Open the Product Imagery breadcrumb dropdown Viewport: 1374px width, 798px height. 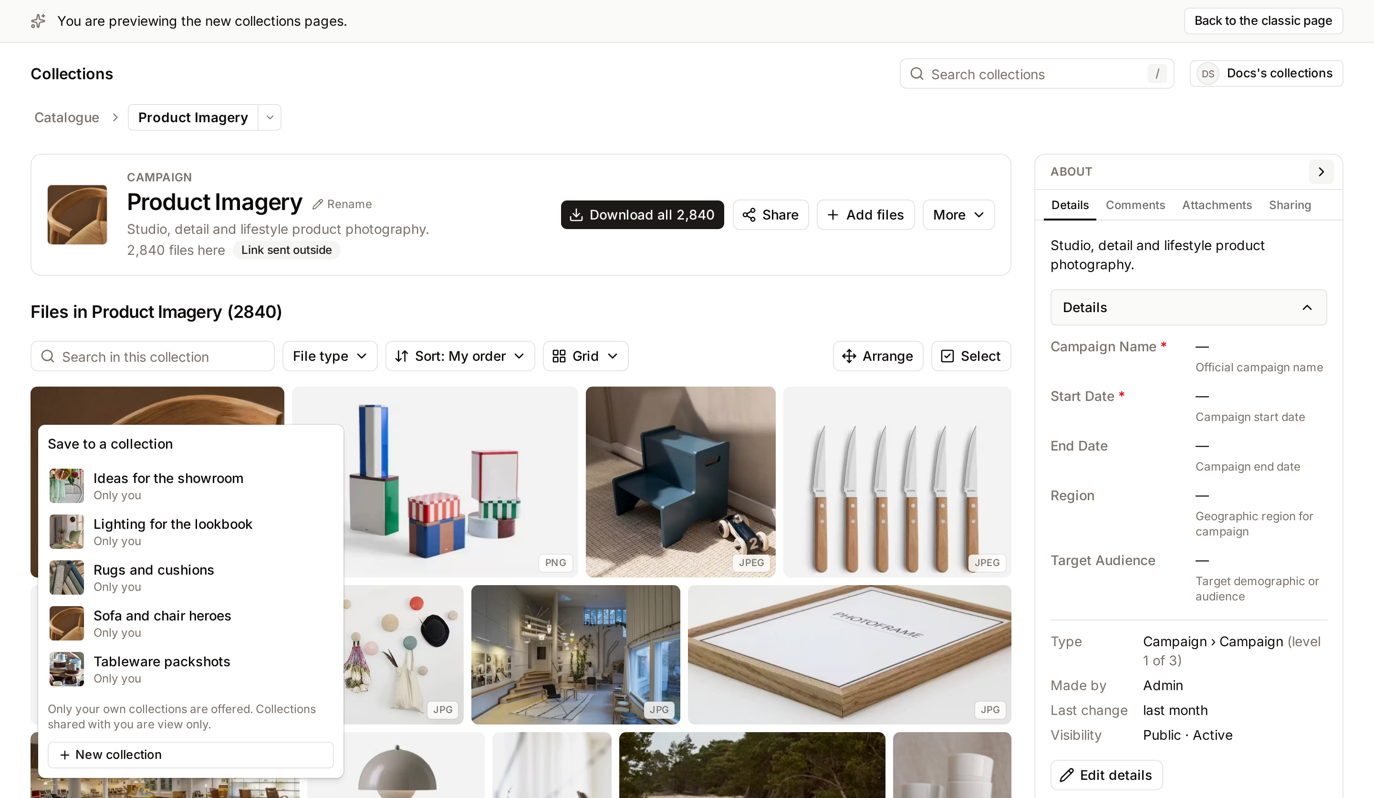pos(270,117)
